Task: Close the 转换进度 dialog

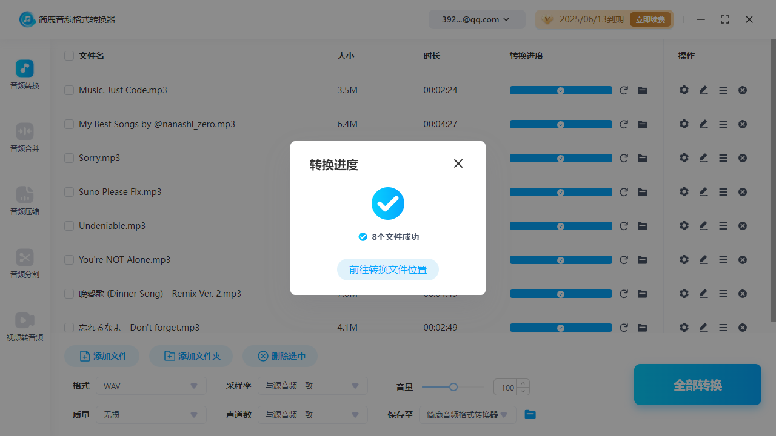Action: point(458,163)
